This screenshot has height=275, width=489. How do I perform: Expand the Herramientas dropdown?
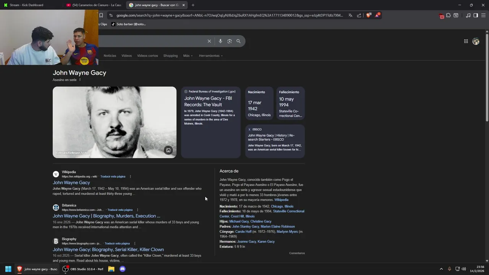point(210,56)
